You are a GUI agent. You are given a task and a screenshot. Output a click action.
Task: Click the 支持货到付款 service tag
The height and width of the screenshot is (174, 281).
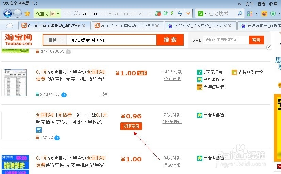pos(247,72)
